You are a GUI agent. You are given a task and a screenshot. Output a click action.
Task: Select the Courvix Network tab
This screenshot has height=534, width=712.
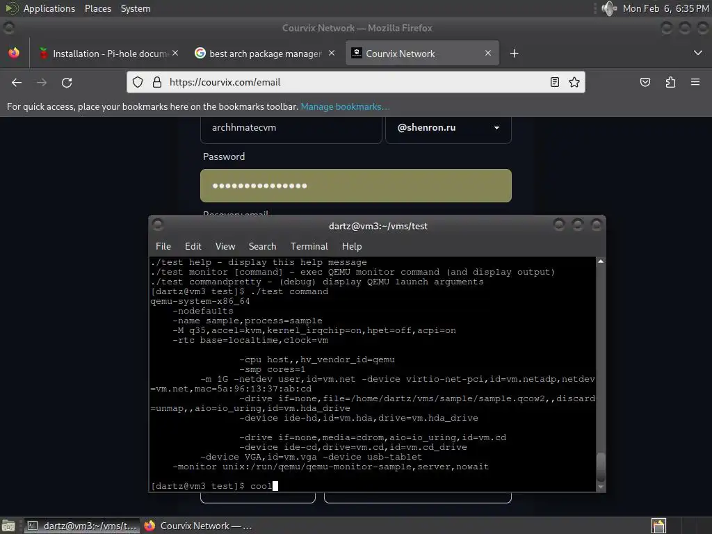point(422,53)
